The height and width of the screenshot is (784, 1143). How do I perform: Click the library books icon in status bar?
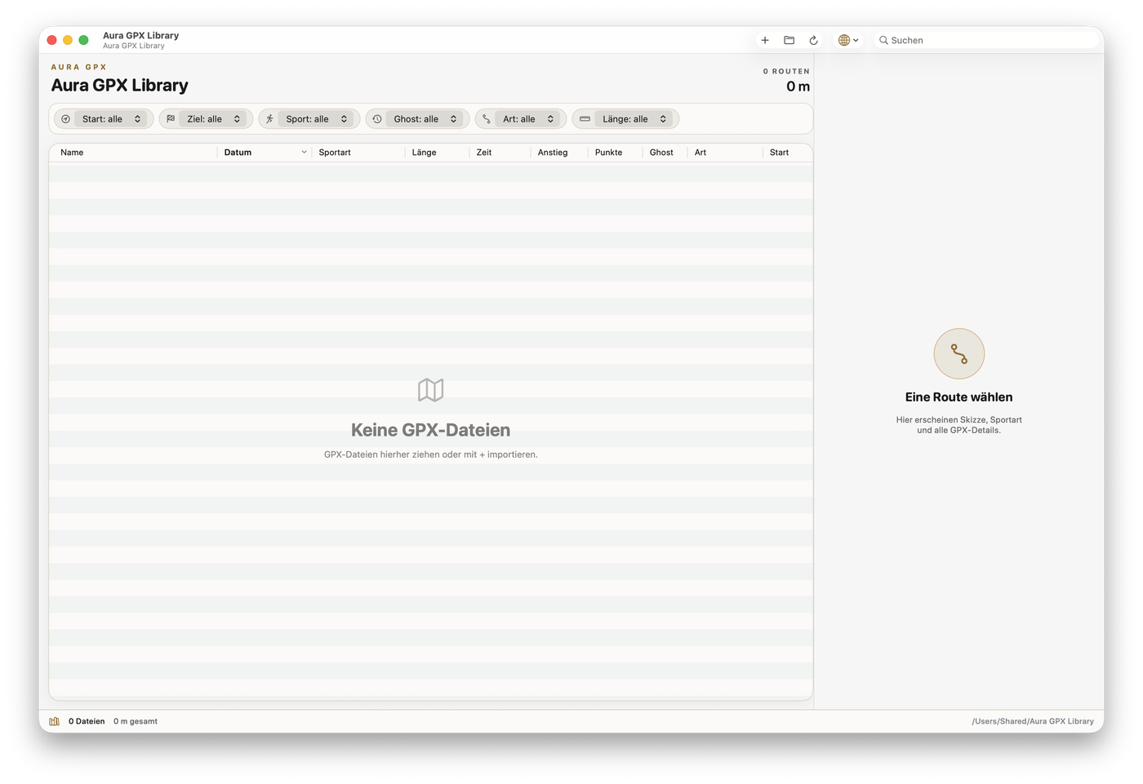[x=55, y=721]
